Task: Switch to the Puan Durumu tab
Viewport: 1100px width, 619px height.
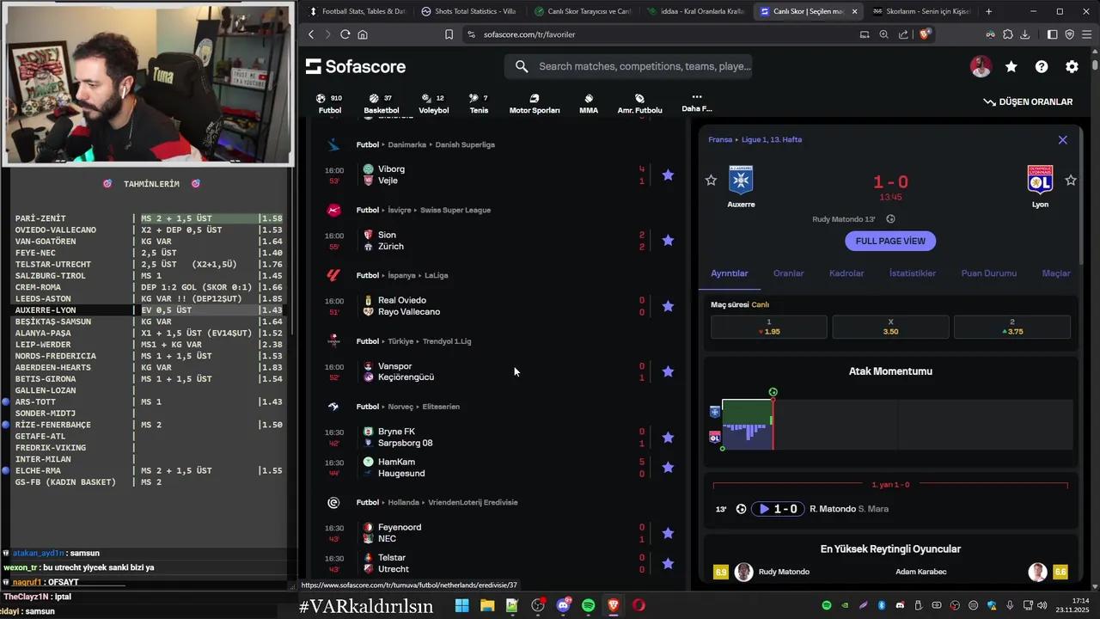Action: [x=988, y=273]
